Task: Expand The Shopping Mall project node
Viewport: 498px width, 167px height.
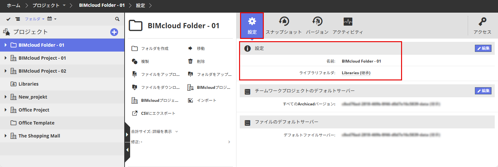Action: coord(6,136)
